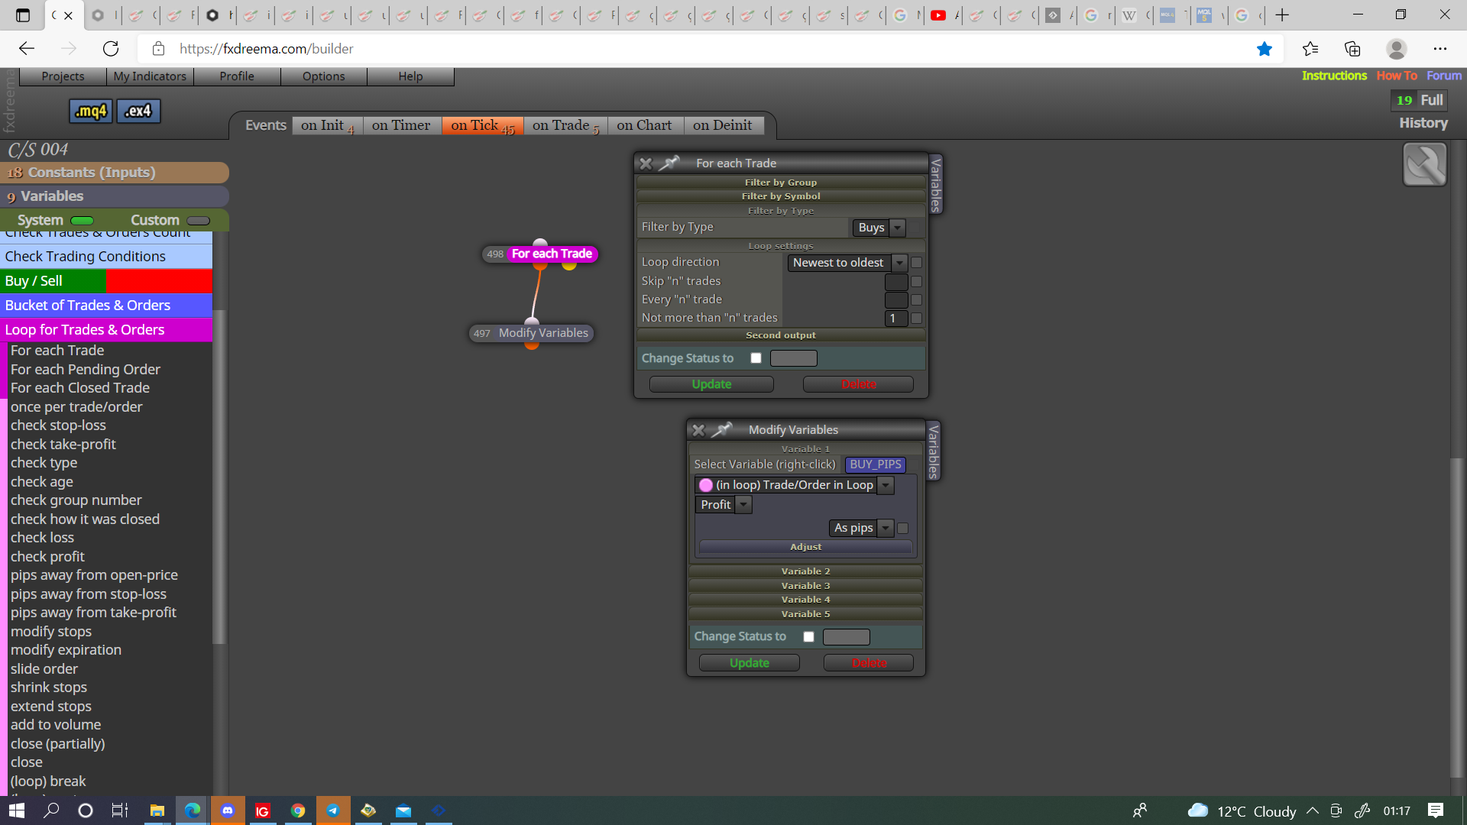Viewport: 1467px width, 825px height.
Task: Open the Windows notification center
Action: coord(1436,810)
